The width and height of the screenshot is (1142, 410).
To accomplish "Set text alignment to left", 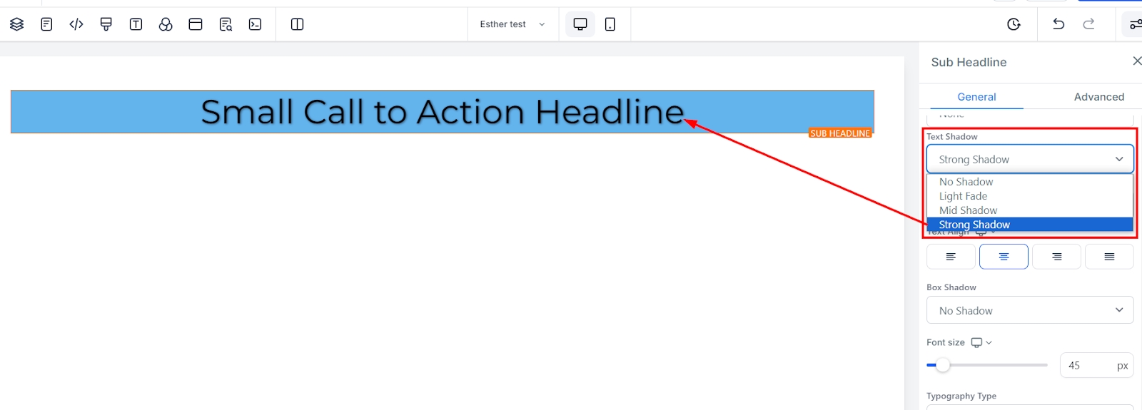I will tap(951, 257).
